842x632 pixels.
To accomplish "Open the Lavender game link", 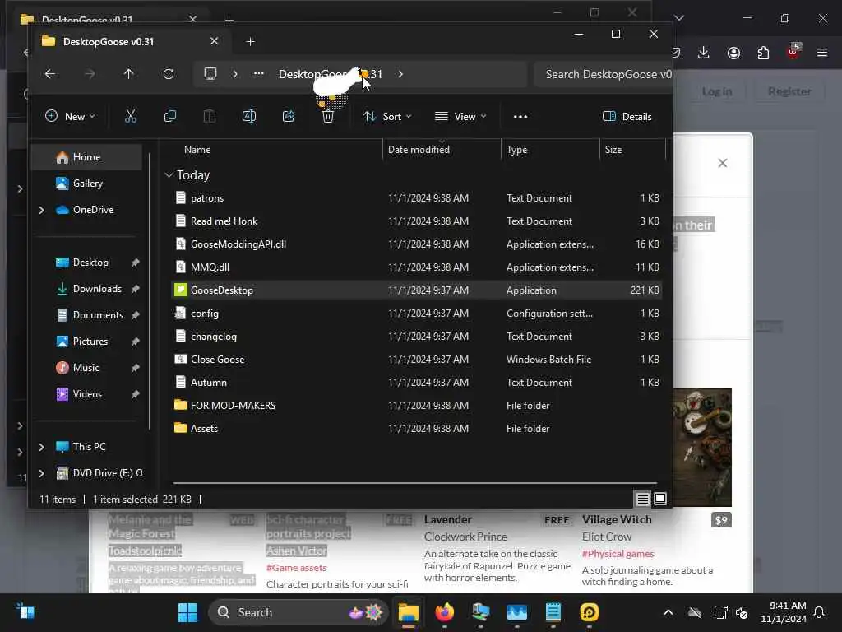I will point(448,520).
